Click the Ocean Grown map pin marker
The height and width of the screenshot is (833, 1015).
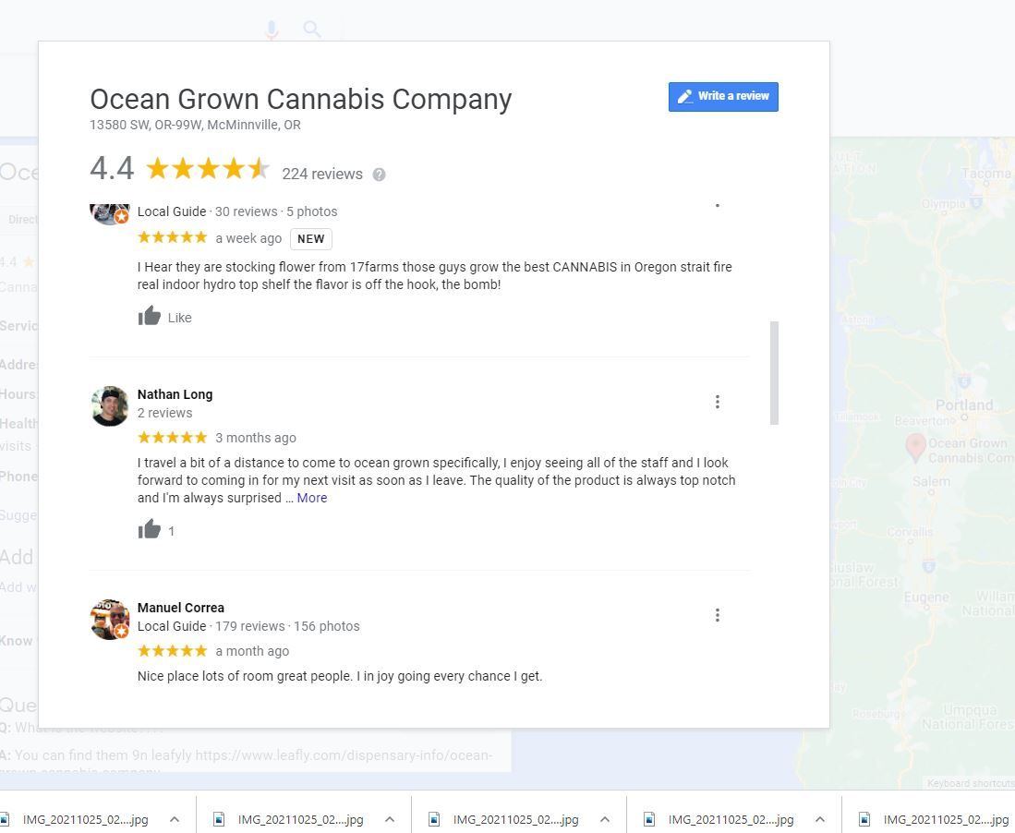(914, 447)
